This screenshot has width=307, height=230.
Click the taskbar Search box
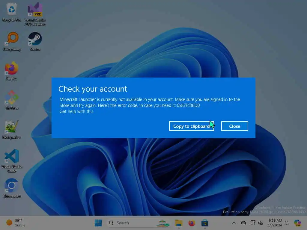pos(139,223)
